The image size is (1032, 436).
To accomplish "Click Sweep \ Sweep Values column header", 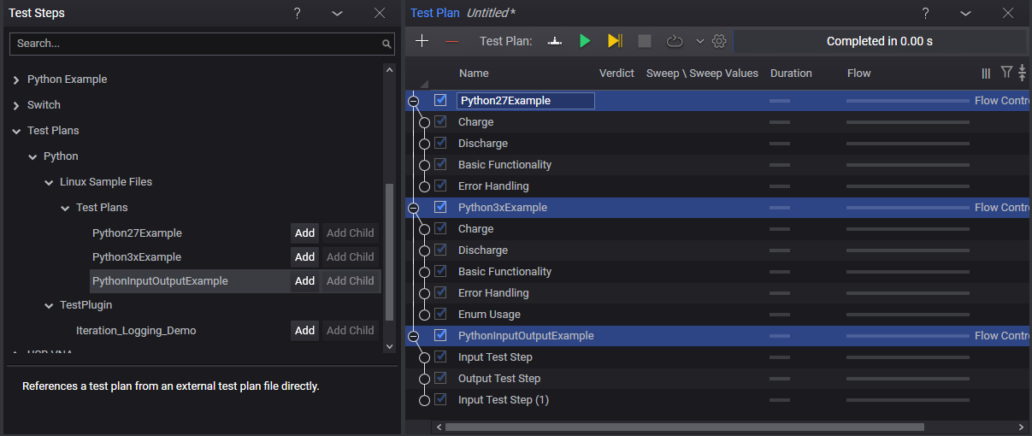I will pyautogui.click(x=702, y=74).
